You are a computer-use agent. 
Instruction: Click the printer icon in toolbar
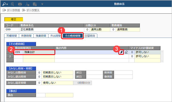(20, 4)
